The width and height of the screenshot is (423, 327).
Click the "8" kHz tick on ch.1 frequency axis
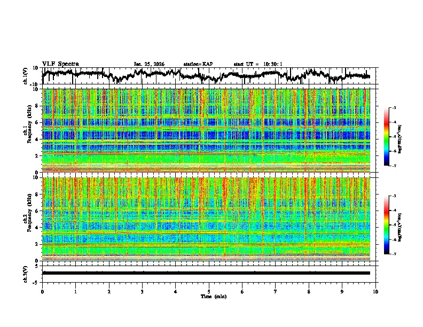[x=37, y=106]
